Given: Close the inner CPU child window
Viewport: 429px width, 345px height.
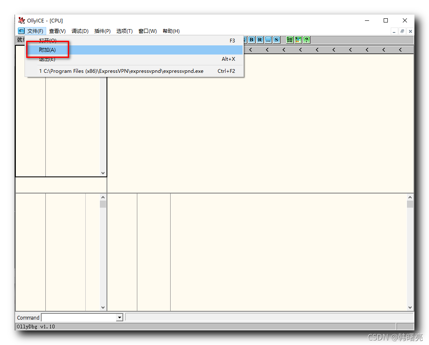Looking at the screenshot, I should 410,32.
